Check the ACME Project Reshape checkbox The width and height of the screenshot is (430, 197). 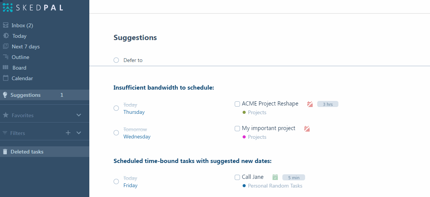(x=237, y=104)
